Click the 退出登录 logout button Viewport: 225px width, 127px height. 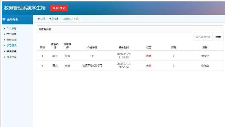pyautogui.click(x=59, y=8)
